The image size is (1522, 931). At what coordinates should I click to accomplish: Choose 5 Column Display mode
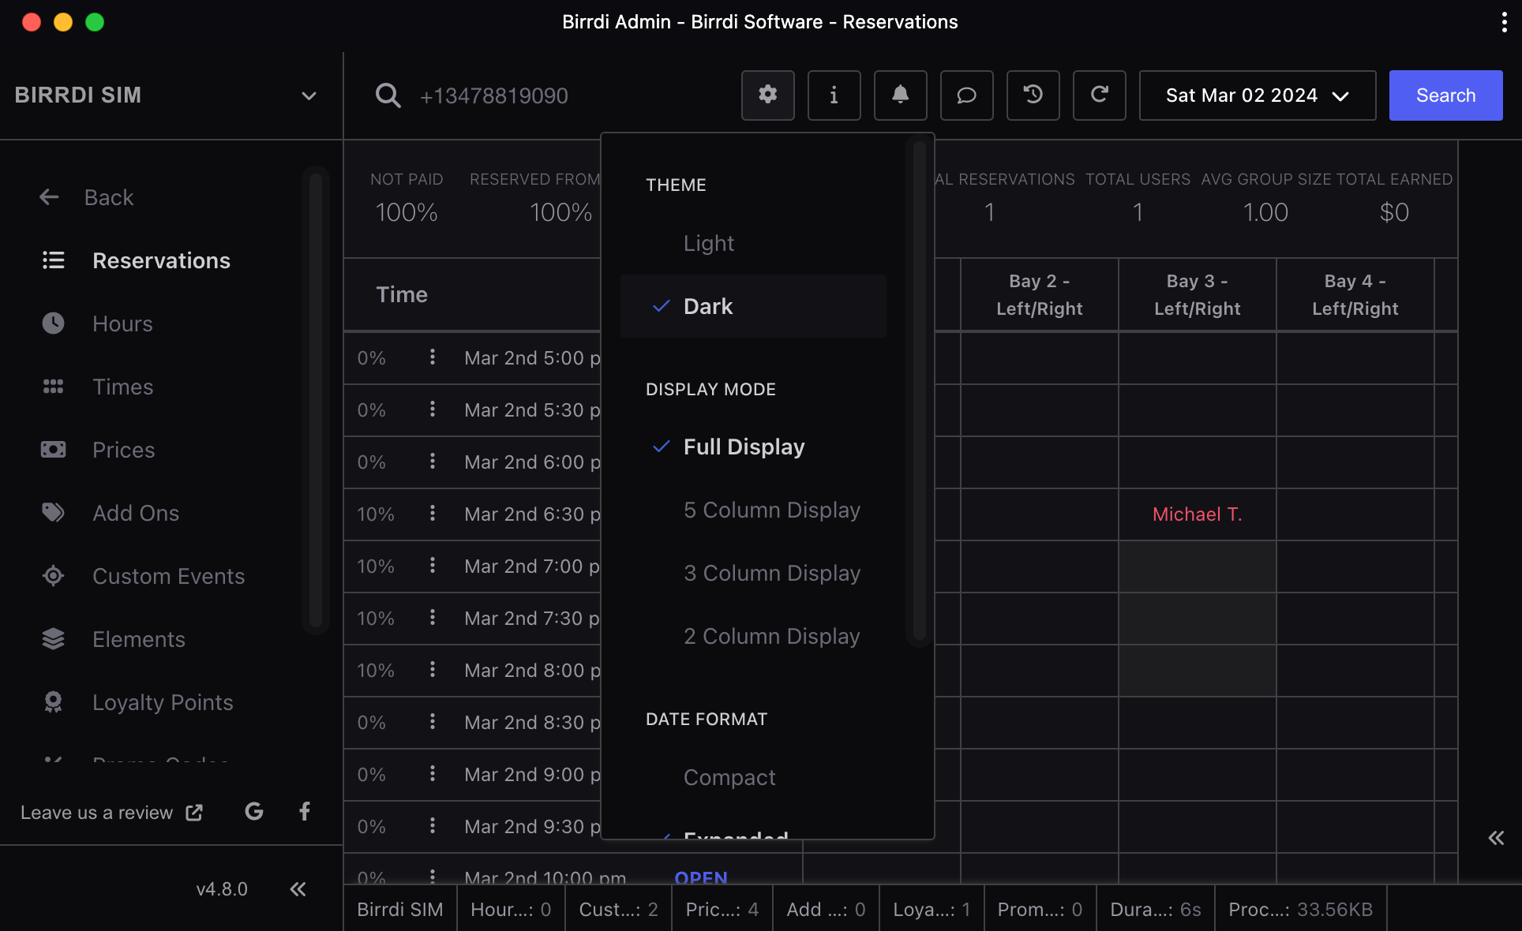point(753,510)
